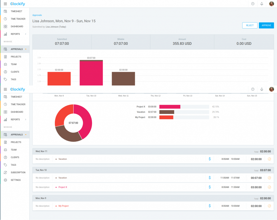This screenshot has width=277, height=220.
Task: Click the Time Tracker clock icon in the upper sidebar
Action: (x=5, y=19)
